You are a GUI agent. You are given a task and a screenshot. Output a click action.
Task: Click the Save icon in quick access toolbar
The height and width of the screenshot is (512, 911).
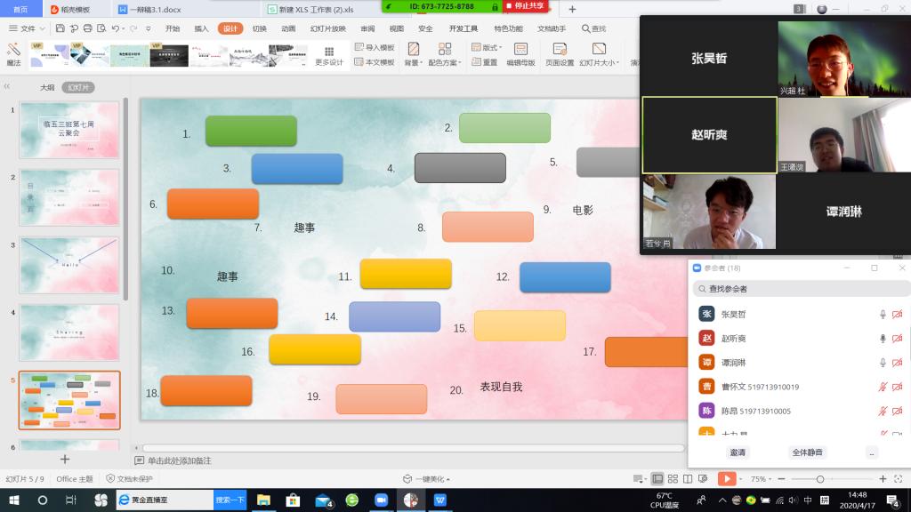tap(60, 28)
